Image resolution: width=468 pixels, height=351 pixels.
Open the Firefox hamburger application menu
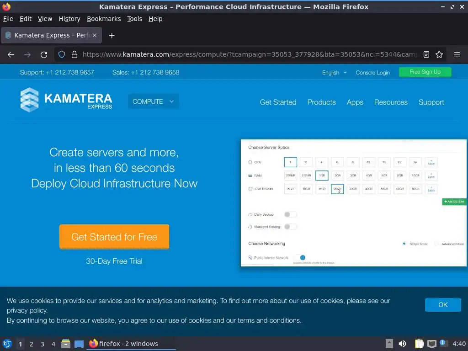point(457,55)
